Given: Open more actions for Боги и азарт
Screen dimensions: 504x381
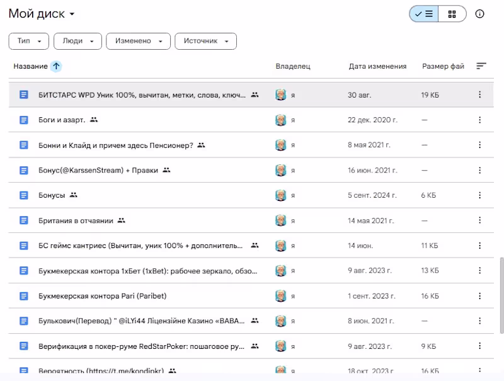Looking at the screenshot, I should (479, 120).
